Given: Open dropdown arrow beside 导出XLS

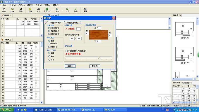Looking at the screenshot, I should point(52,10).
